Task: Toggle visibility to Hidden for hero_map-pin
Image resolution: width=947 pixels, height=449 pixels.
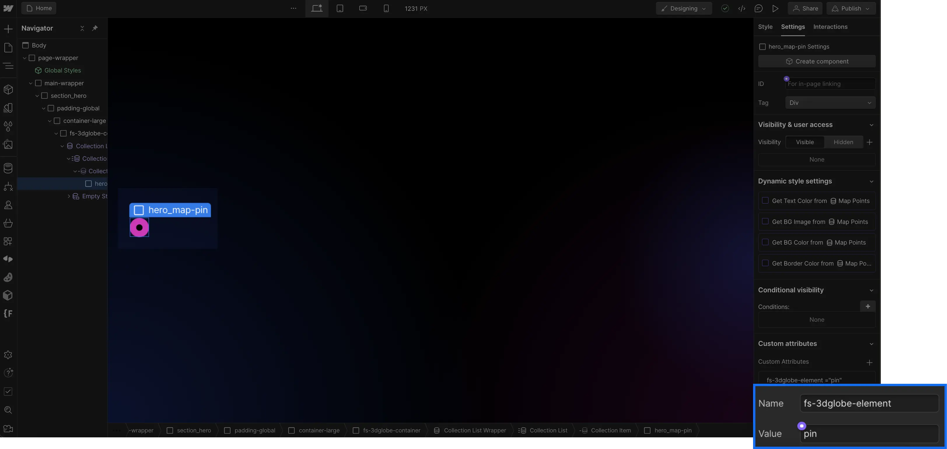Action: click(x=844, y=142)
